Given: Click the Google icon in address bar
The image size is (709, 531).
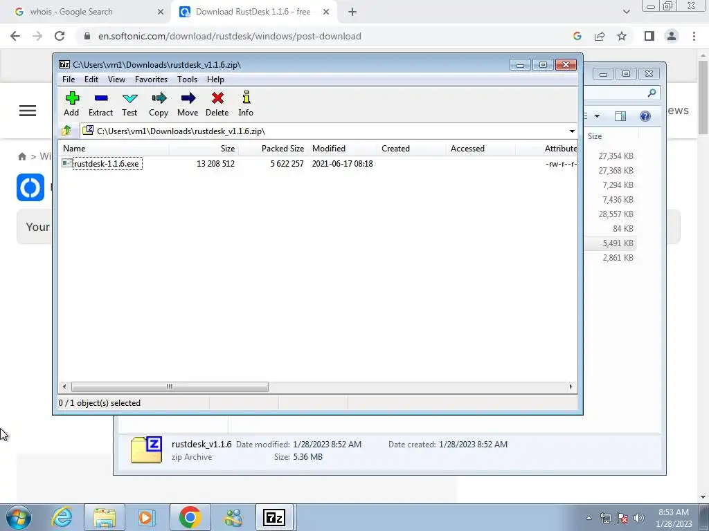Looking at the screenshot, I should (x=577, y=36).
